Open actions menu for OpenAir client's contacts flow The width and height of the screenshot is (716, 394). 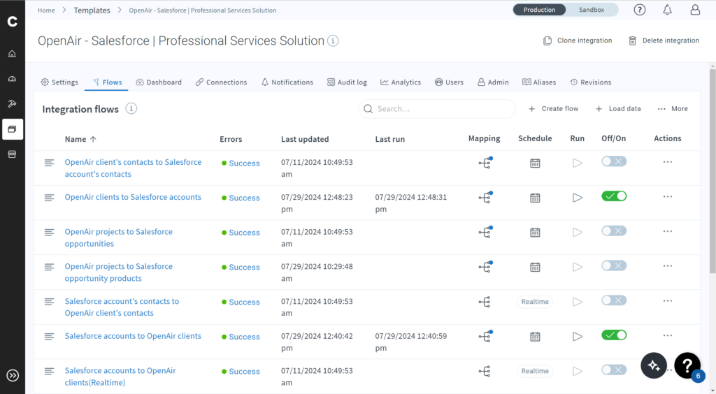[667, 162]
